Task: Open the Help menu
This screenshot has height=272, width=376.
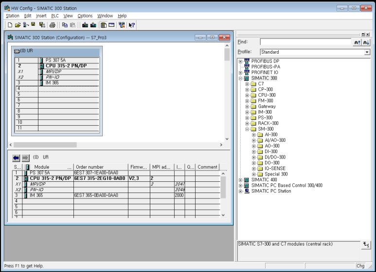Action: [122, 16]
